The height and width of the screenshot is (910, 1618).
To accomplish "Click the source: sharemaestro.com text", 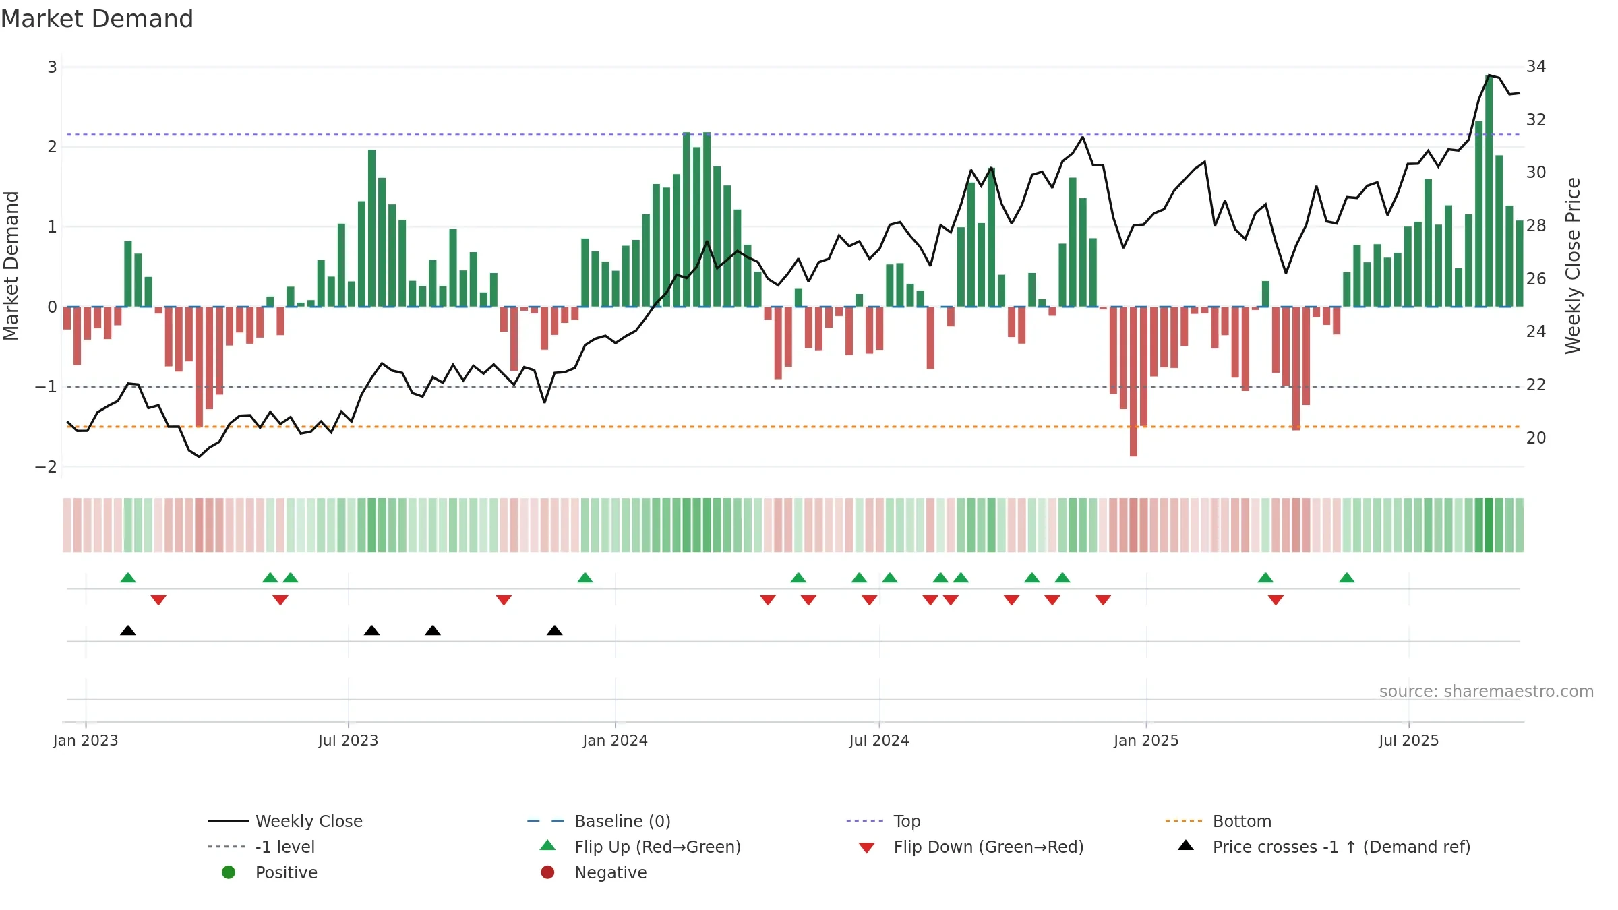I will pos(1487,691).
